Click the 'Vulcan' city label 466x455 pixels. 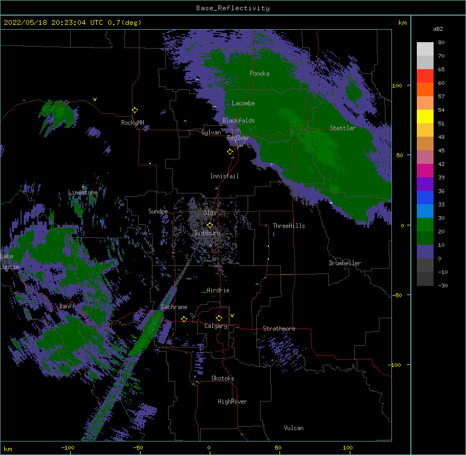[x=294, y=428]
